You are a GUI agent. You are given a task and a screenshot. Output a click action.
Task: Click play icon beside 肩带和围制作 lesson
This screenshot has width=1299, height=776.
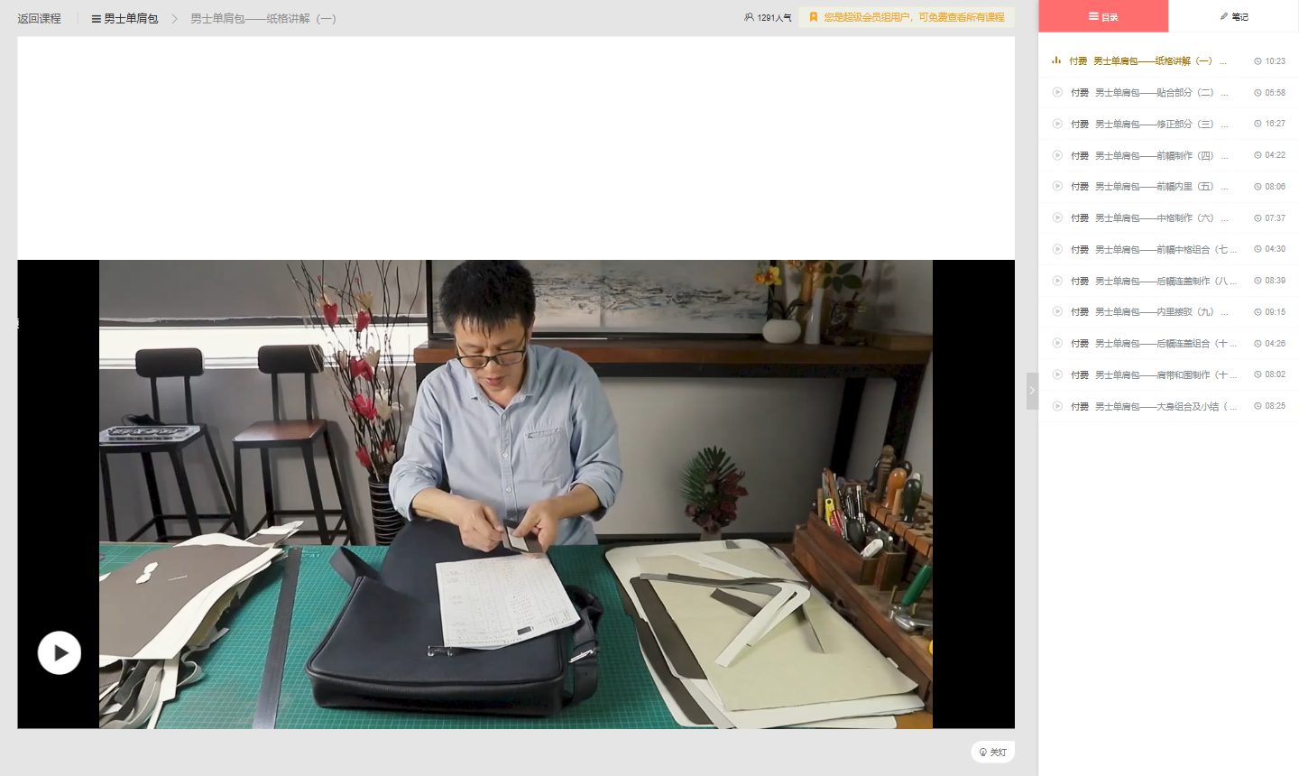pos(1057,374)
